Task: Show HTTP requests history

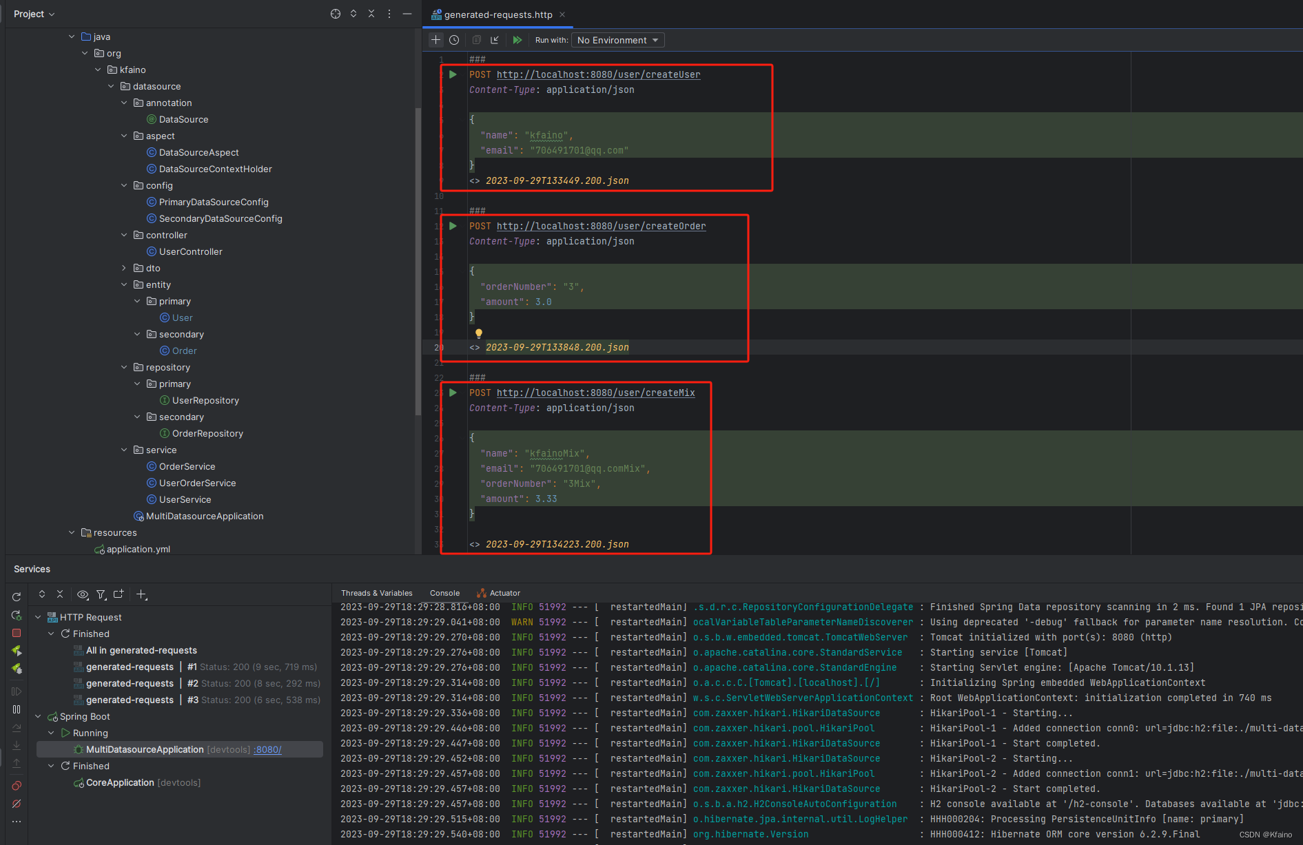Action: [454, 40]
